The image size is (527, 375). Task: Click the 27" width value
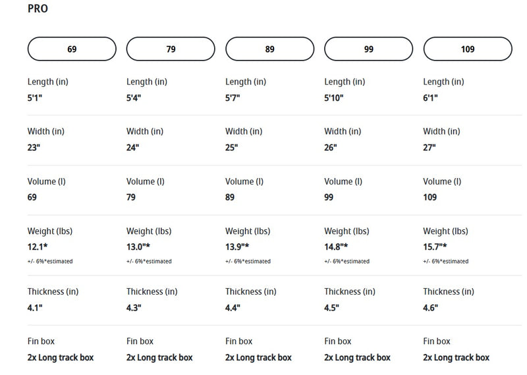click(x=430, y=148)
